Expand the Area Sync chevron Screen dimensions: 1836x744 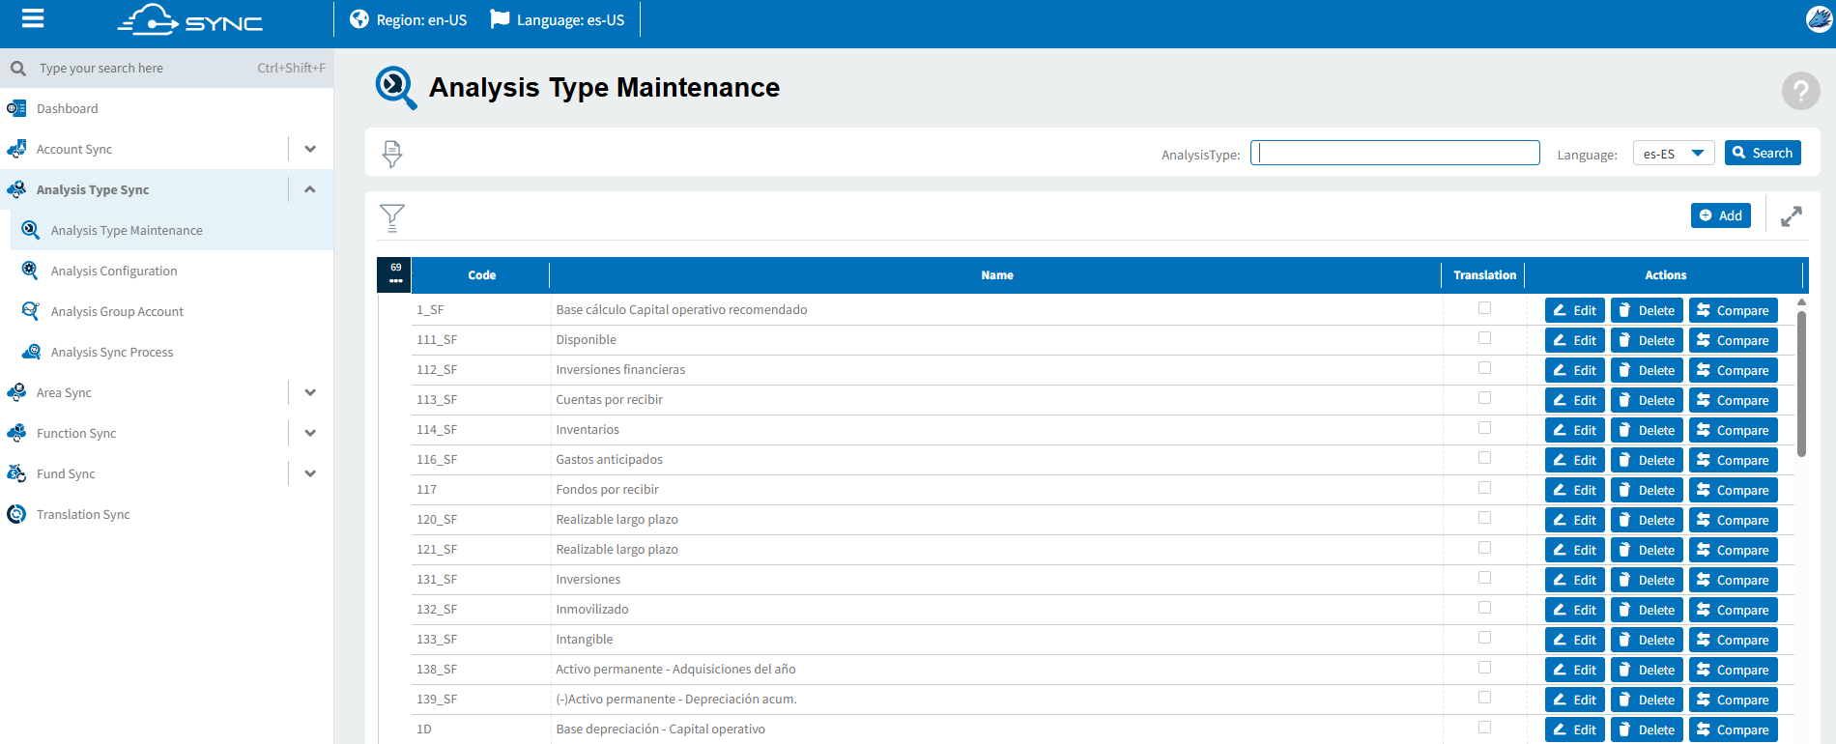click(x=310, y=392)
